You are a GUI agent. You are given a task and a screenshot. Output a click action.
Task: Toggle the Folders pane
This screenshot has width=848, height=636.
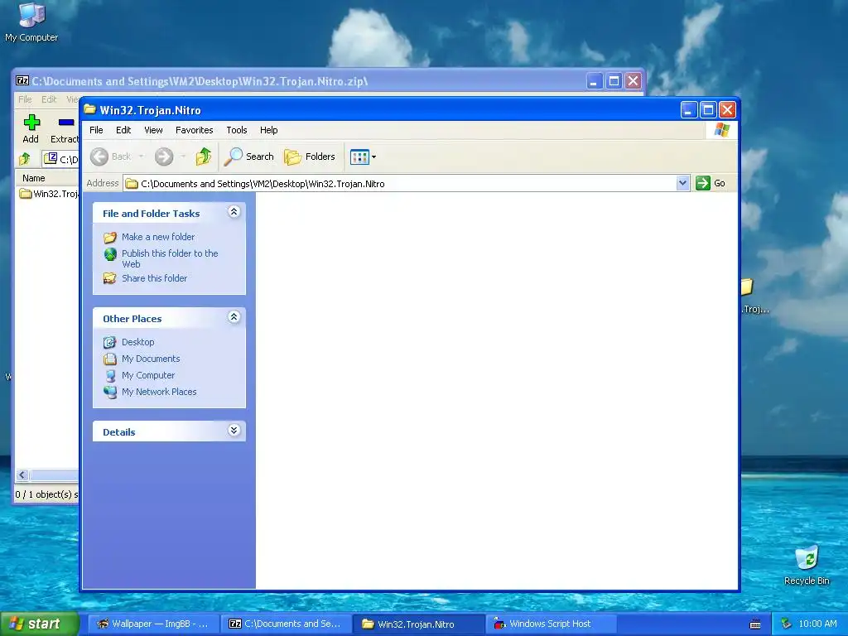(x=310, y=157)
